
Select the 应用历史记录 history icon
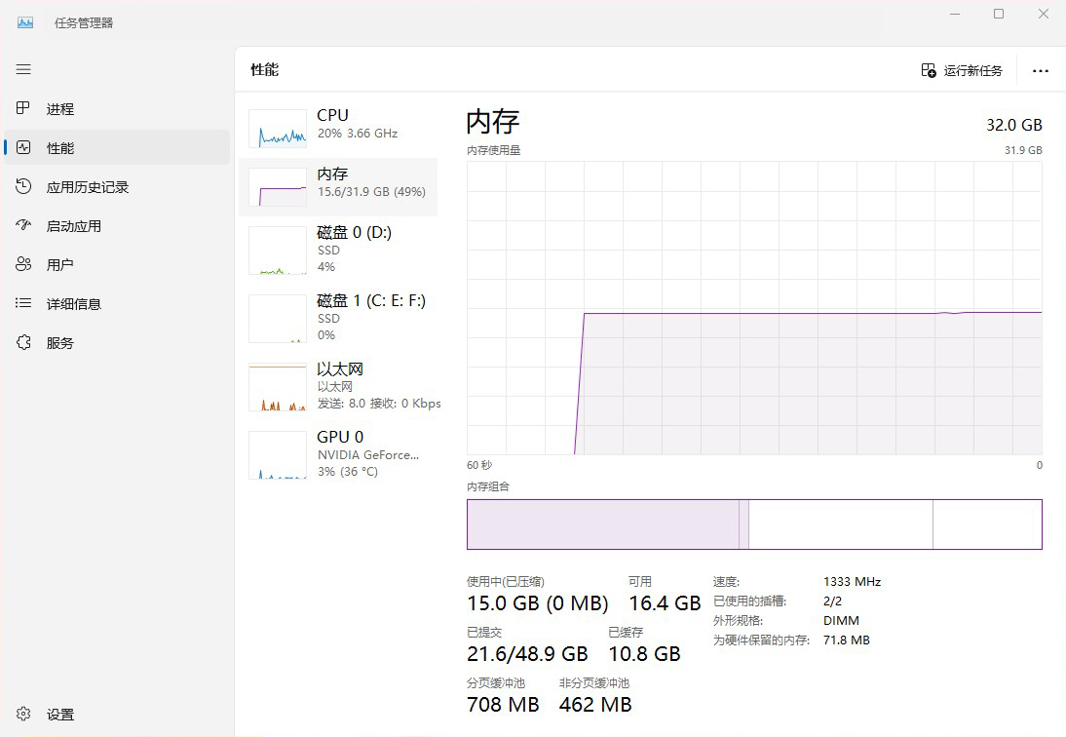pos(23,186)
